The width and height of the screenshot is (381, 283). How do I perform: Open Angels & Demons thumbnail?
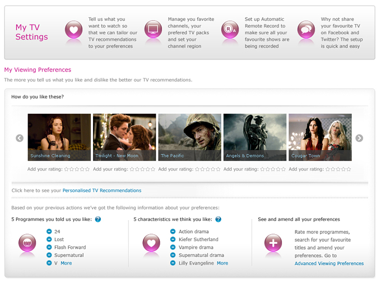[255, 137]
